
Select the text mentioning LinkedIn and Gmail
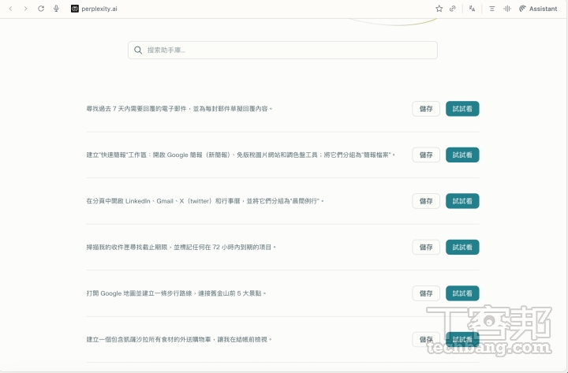point(204,201)
